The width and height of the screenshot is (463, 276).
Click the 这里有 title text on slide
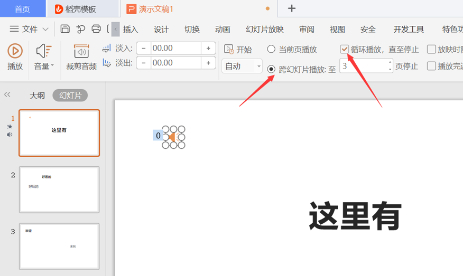pos(355,216)
